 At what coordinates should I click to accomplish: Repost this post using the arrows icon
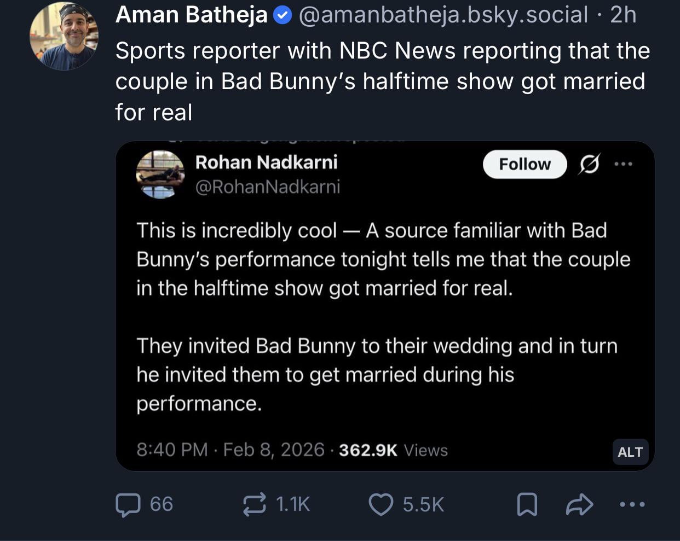tap(254, 504)
